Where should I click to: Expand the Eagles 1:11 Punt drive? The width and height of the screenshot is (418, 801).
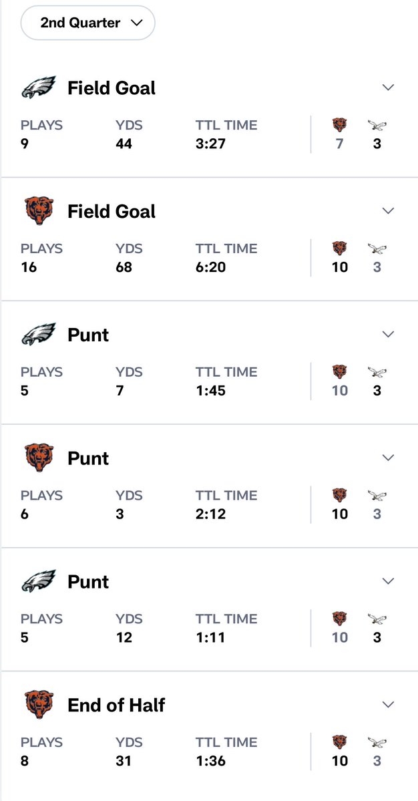pyautogui.click(x=388, y=581)
